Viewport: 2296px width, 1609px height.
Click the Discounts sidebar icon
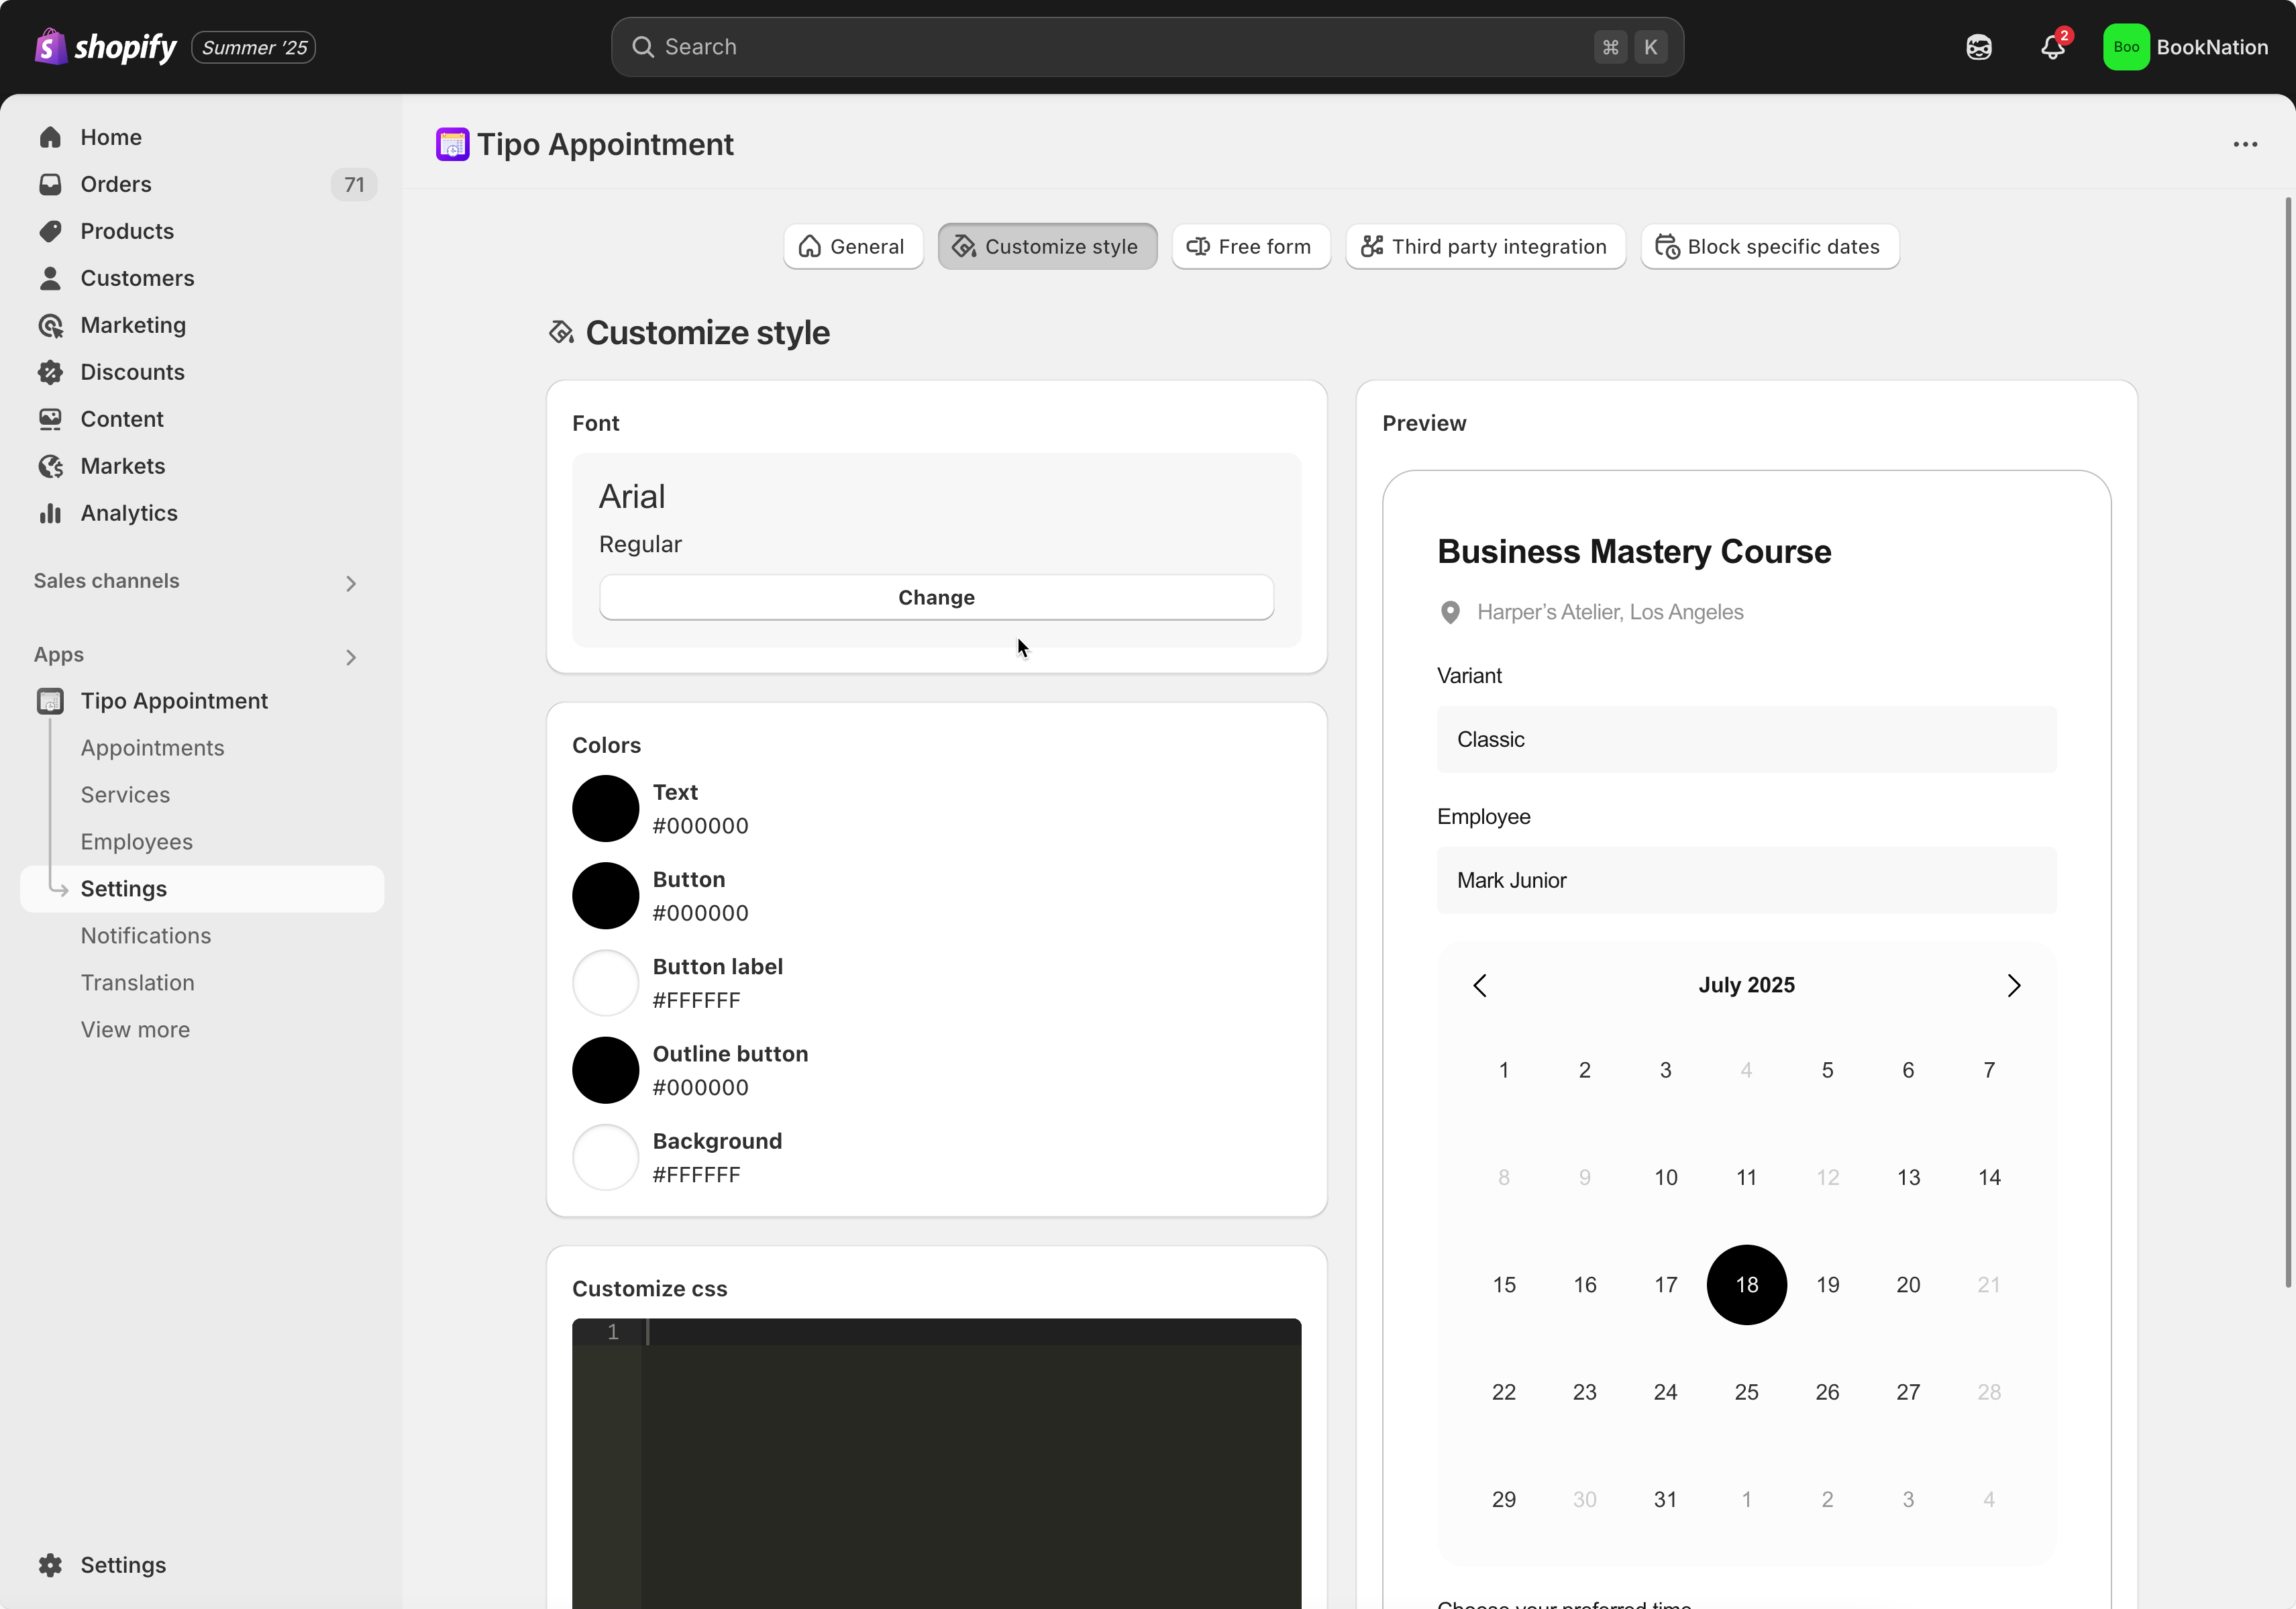[50, 372]
